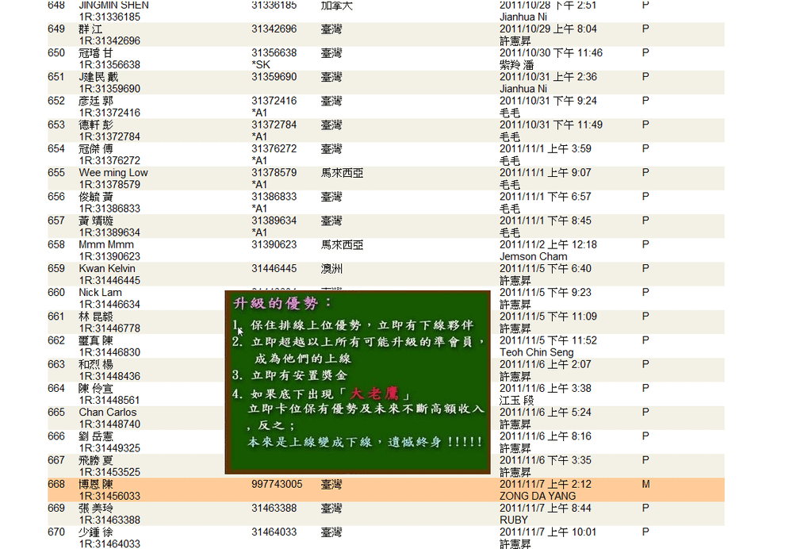
Task: Click country 澳洲 in row 659
Action: pyautogui.click(x=331, y=268)
